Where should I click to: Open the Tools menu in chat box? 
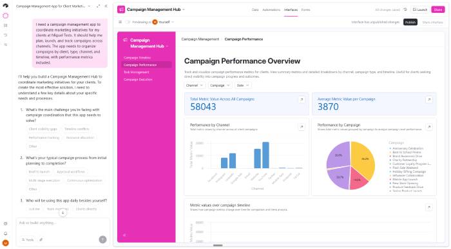tap(28, 240)
